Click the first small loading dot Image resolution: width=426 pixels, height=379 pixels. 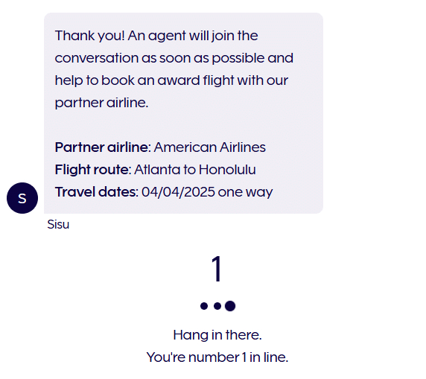[x=204, y=306]
